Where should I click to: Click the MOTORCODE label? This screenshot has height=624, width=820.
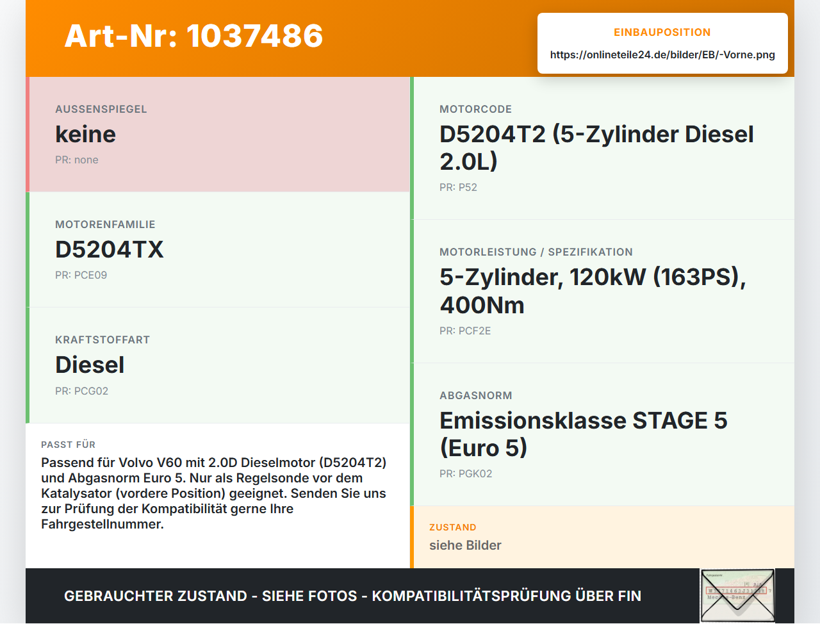[475, 110]
